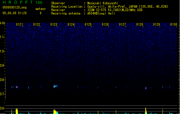This screenshot has height=114, width=180.
Task: Click the kHz axis unit label
Action: coord(3,23)
